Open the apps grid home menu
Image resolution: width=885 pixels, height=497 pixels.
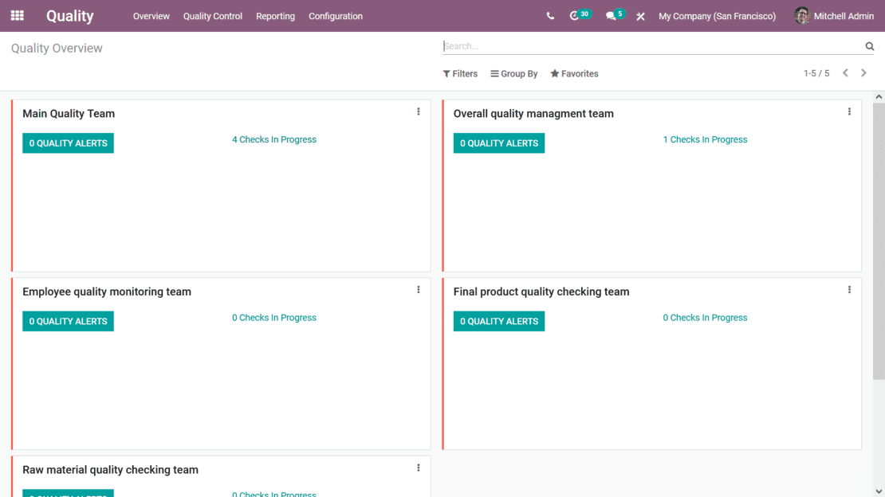point(17,16)
